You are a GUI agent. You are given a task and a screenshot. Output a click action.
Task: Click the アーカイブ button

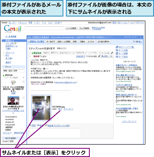tap(51, 42)
